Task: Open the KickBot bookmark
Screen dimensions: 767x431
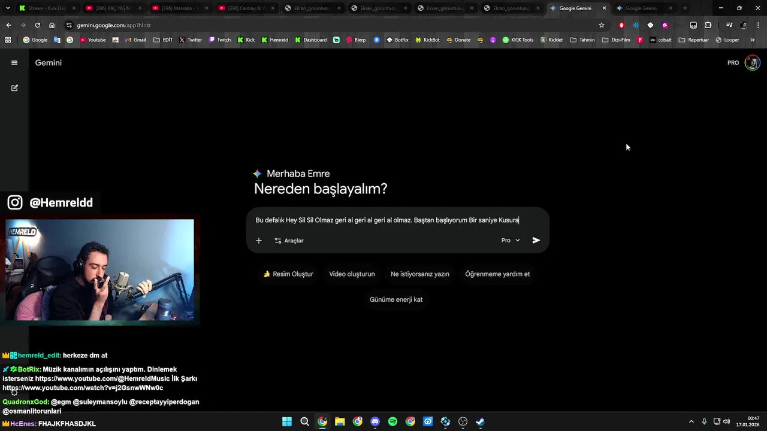Action: point(427,40)
